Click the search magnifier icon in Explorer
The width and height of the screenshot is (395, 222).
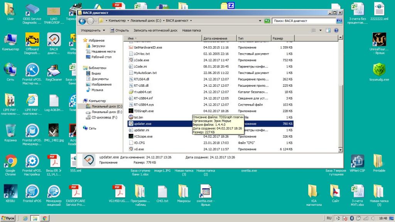339,21
